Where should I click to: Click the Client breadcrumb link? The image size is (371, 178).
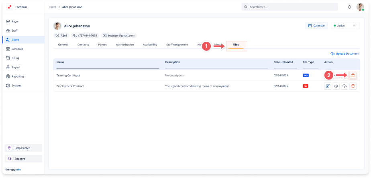pyautogui.click(x=53, y=7)
